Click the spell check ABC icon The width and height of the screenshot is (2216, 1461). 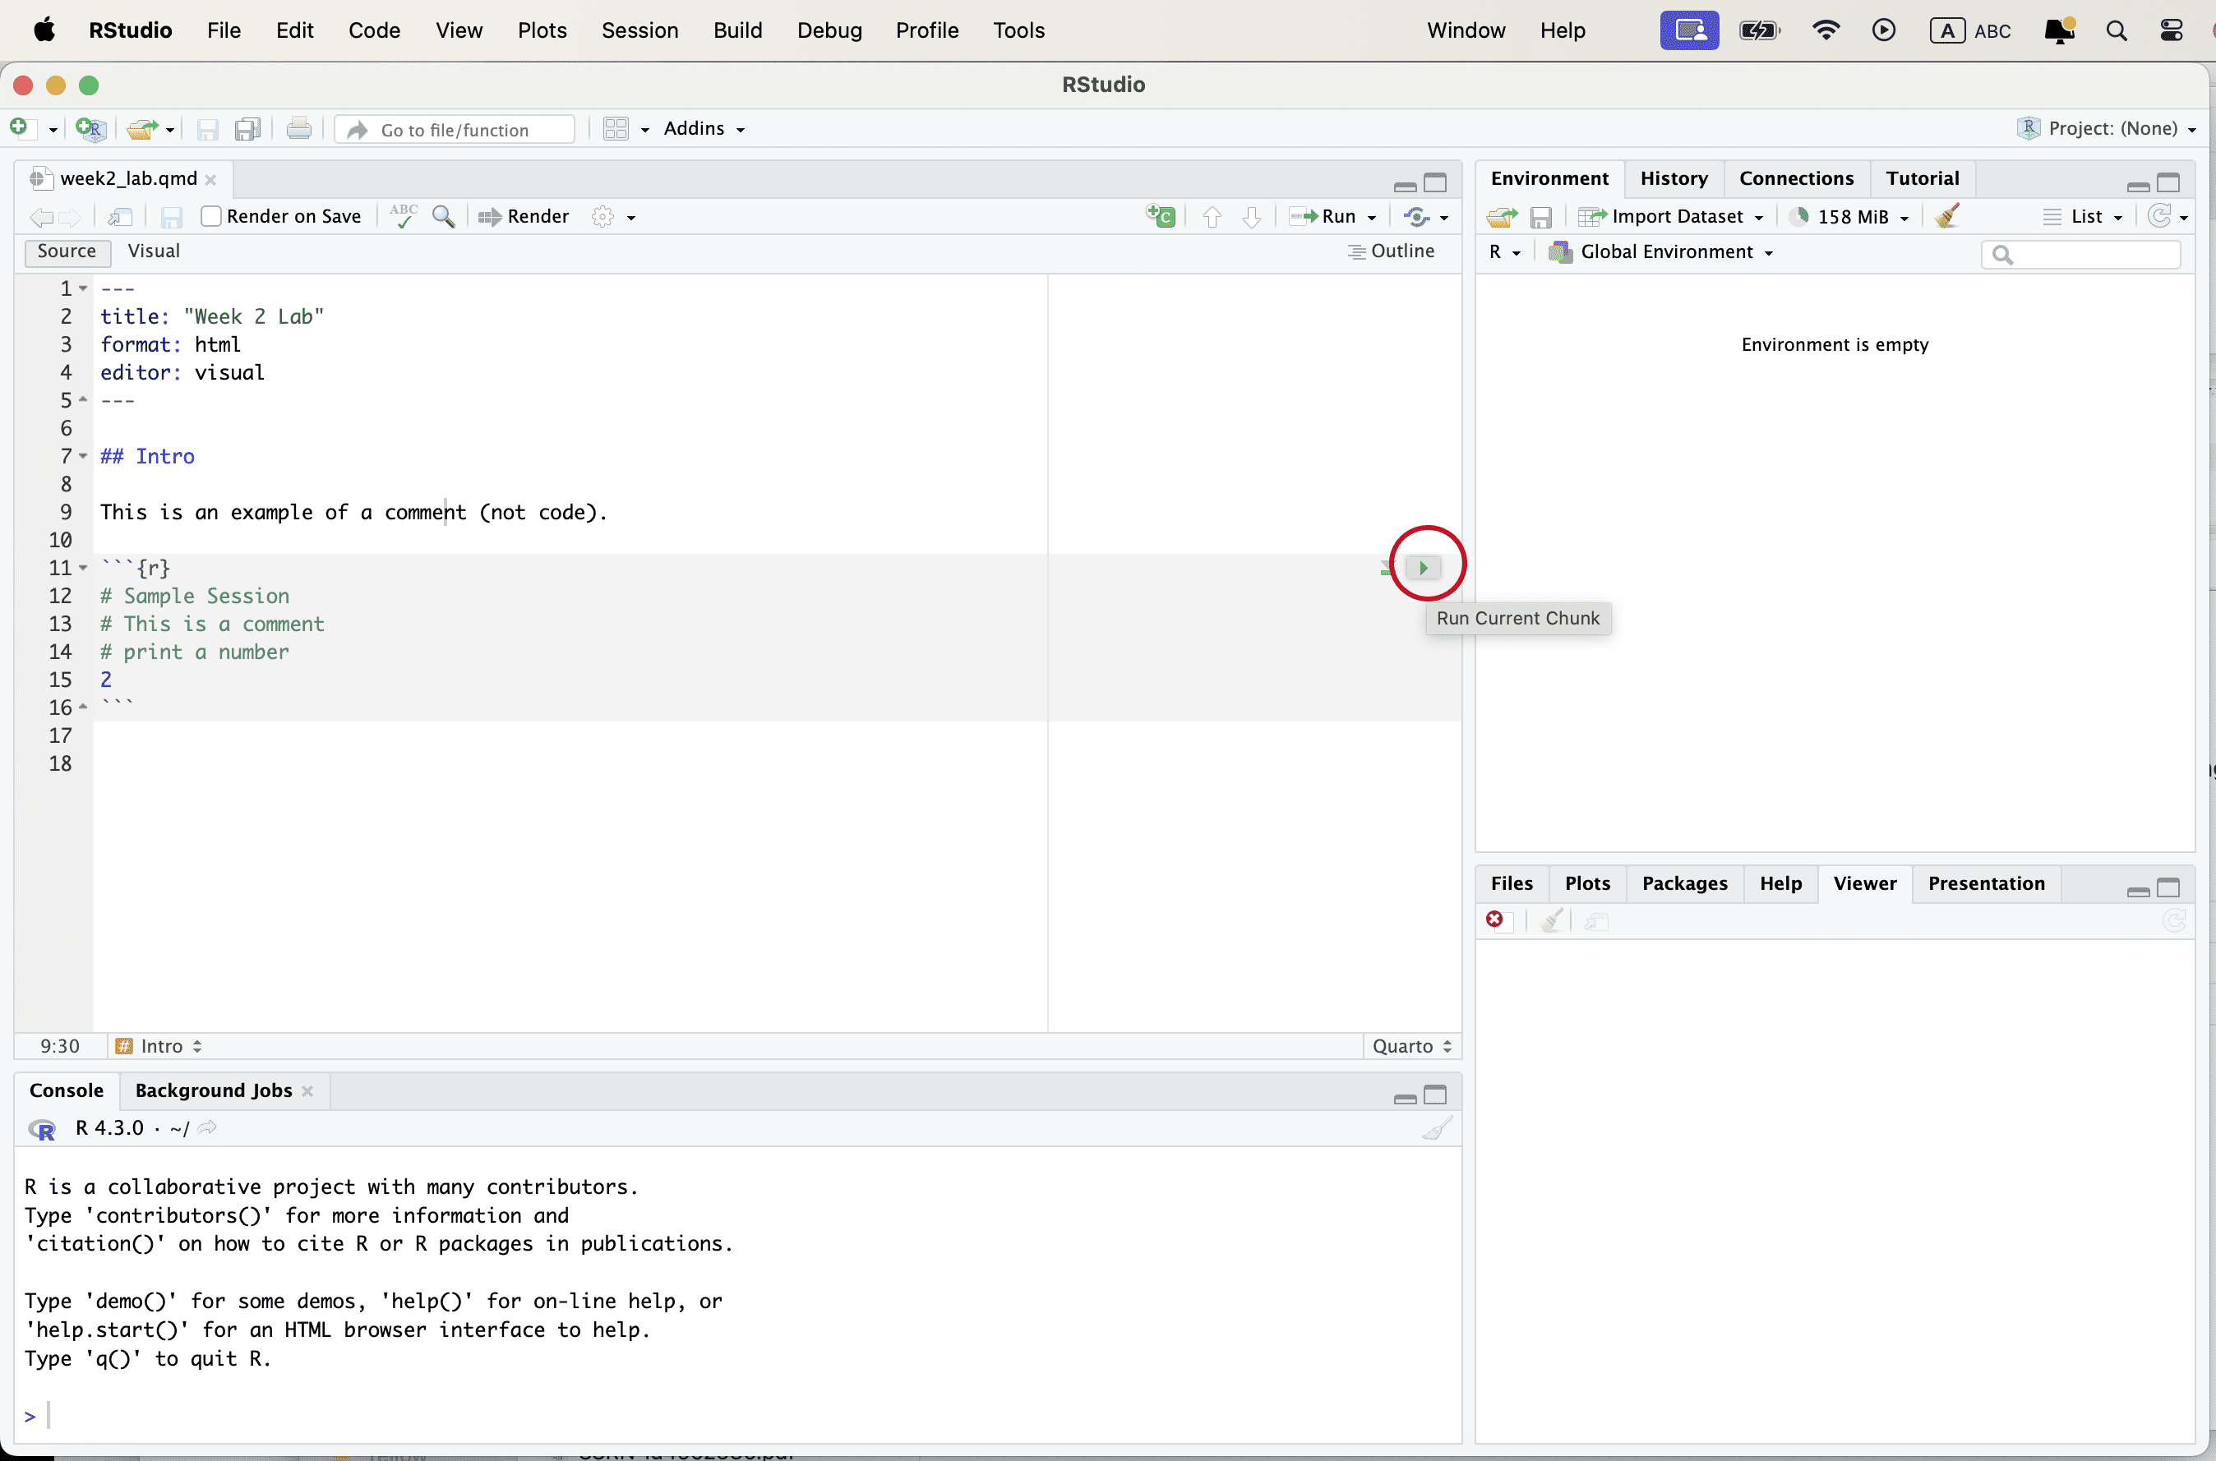(x=403, y=215)
